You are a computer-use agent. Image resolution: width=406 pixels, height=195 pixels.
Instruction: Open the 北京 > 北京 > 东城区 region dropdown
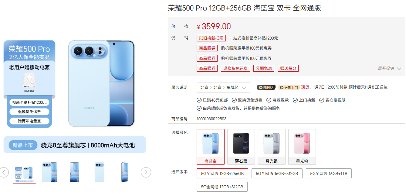(223, 87)
